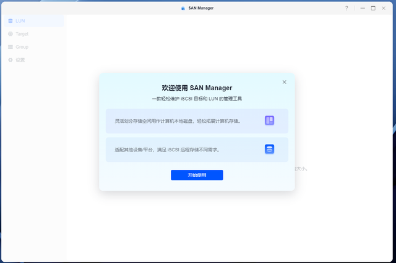Click the 开始使用 button
The width and height of the screenshot is (396, 263).
[x=197, y=175]
